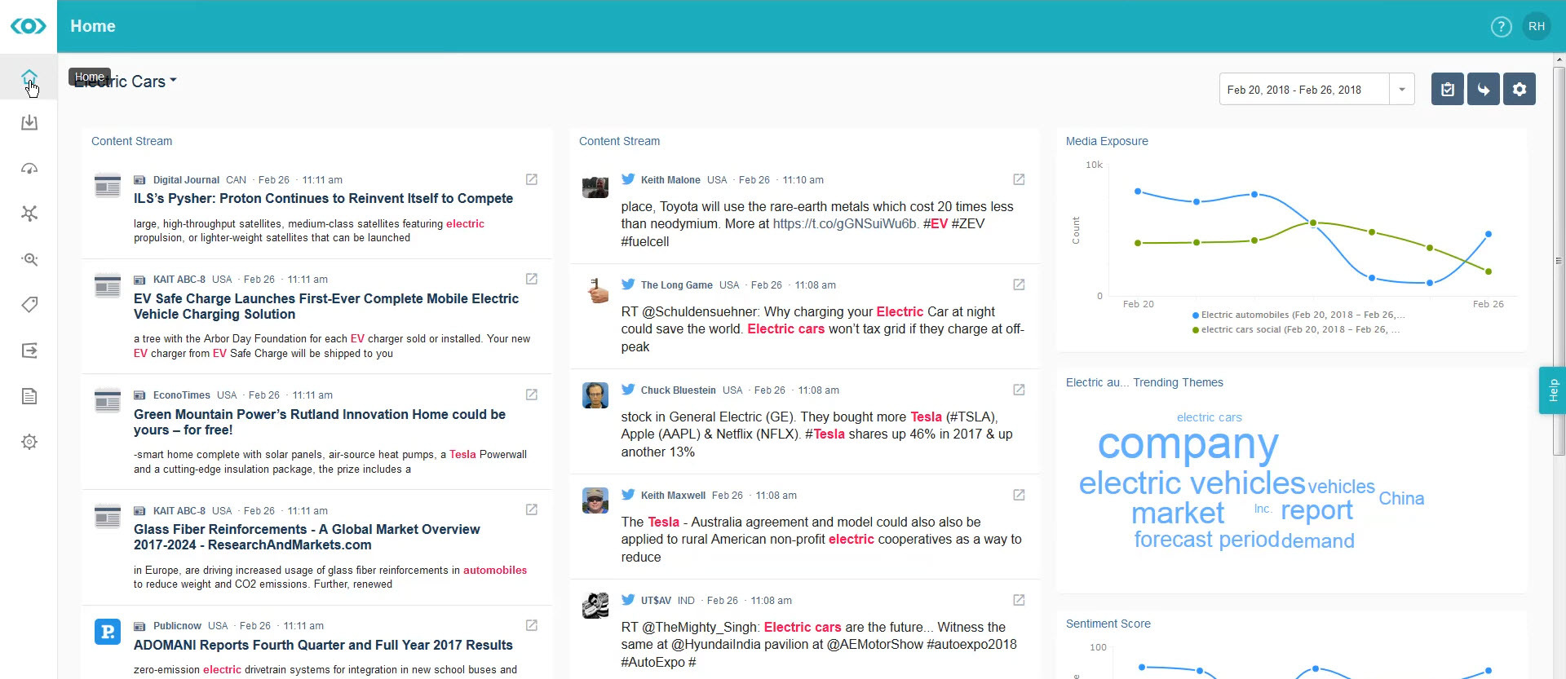The width and height of the screenshot is (1566, 679).
Task: Click the Publicnow P source icon
Action: tap(108, 632)
